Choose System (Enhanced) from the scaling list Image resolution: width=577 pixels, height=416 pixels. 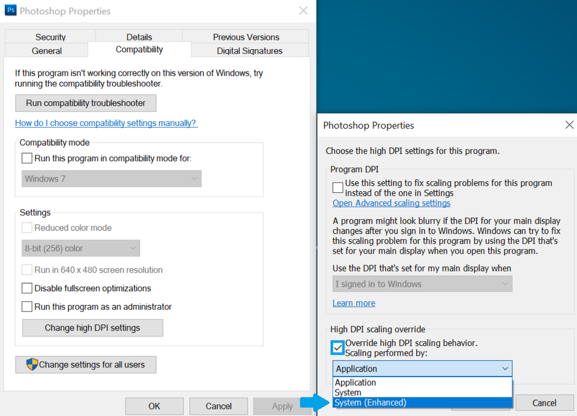click(x=422, y=402)
